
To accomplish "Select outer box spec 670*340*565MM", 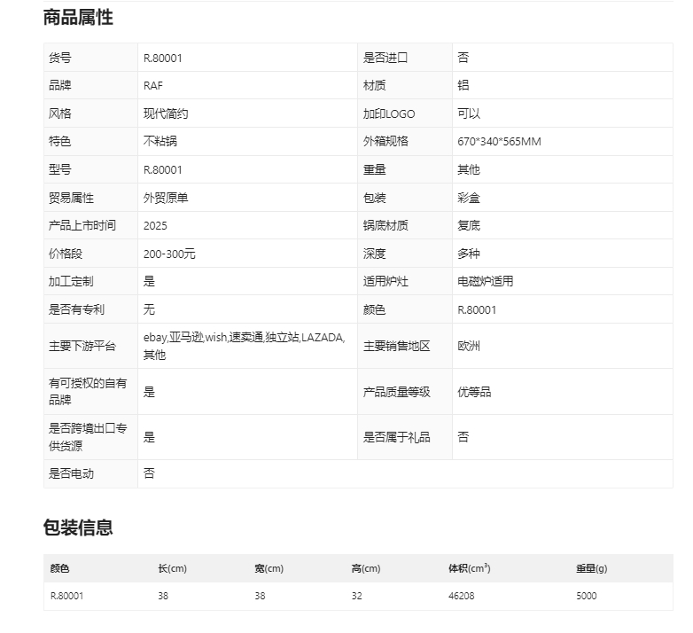I will pos(499,142).
